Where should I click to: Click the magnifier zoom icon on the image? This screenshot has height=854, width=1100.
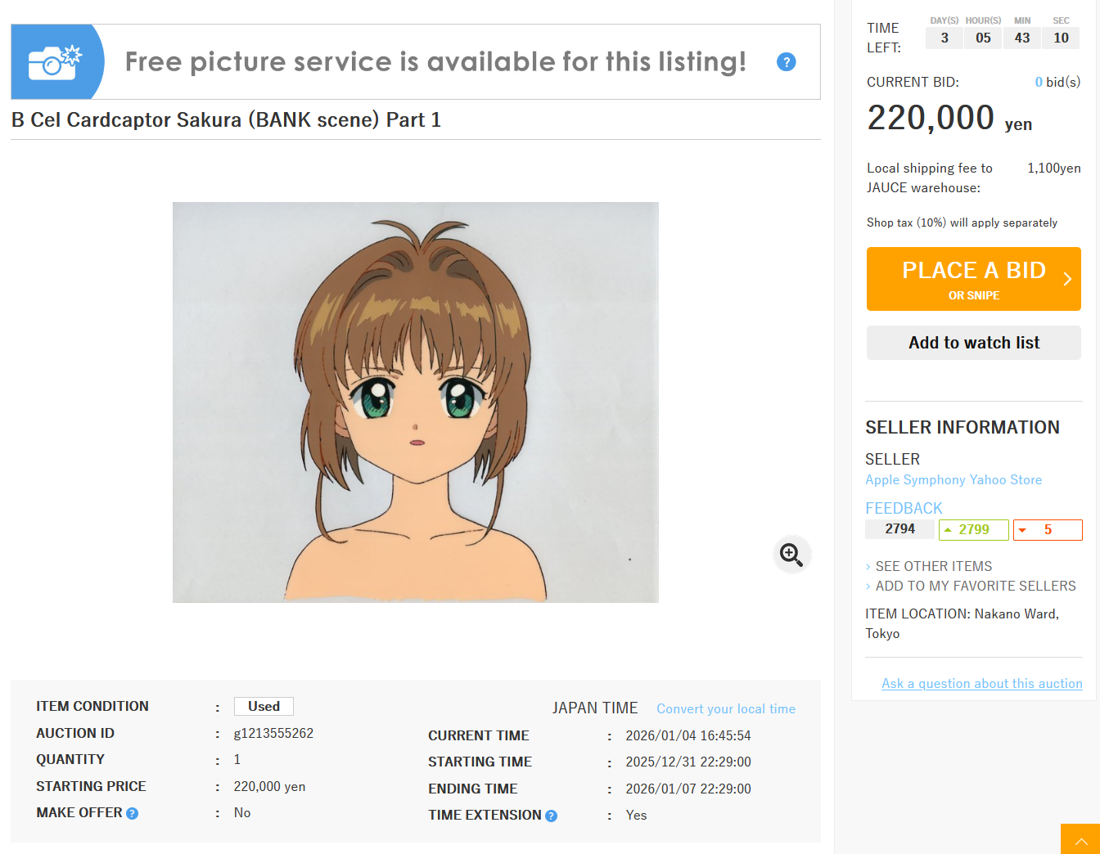click(x=791, y=555)
